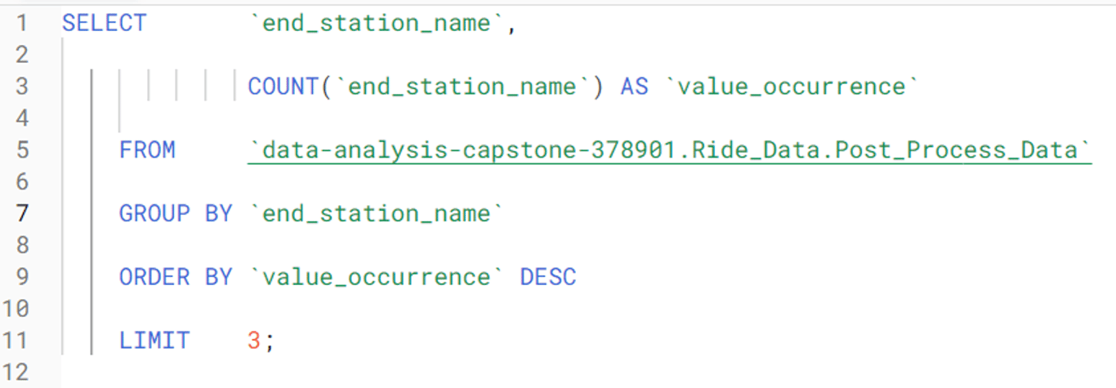Click `end_station_name` in the SELECT clause
Screen dimensions: 1116x388
click(x=377, y=23)
